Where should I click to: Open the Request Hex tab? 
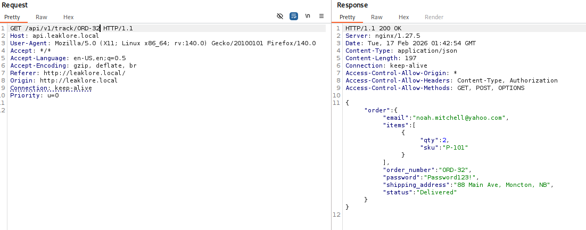tap(68, 17)
